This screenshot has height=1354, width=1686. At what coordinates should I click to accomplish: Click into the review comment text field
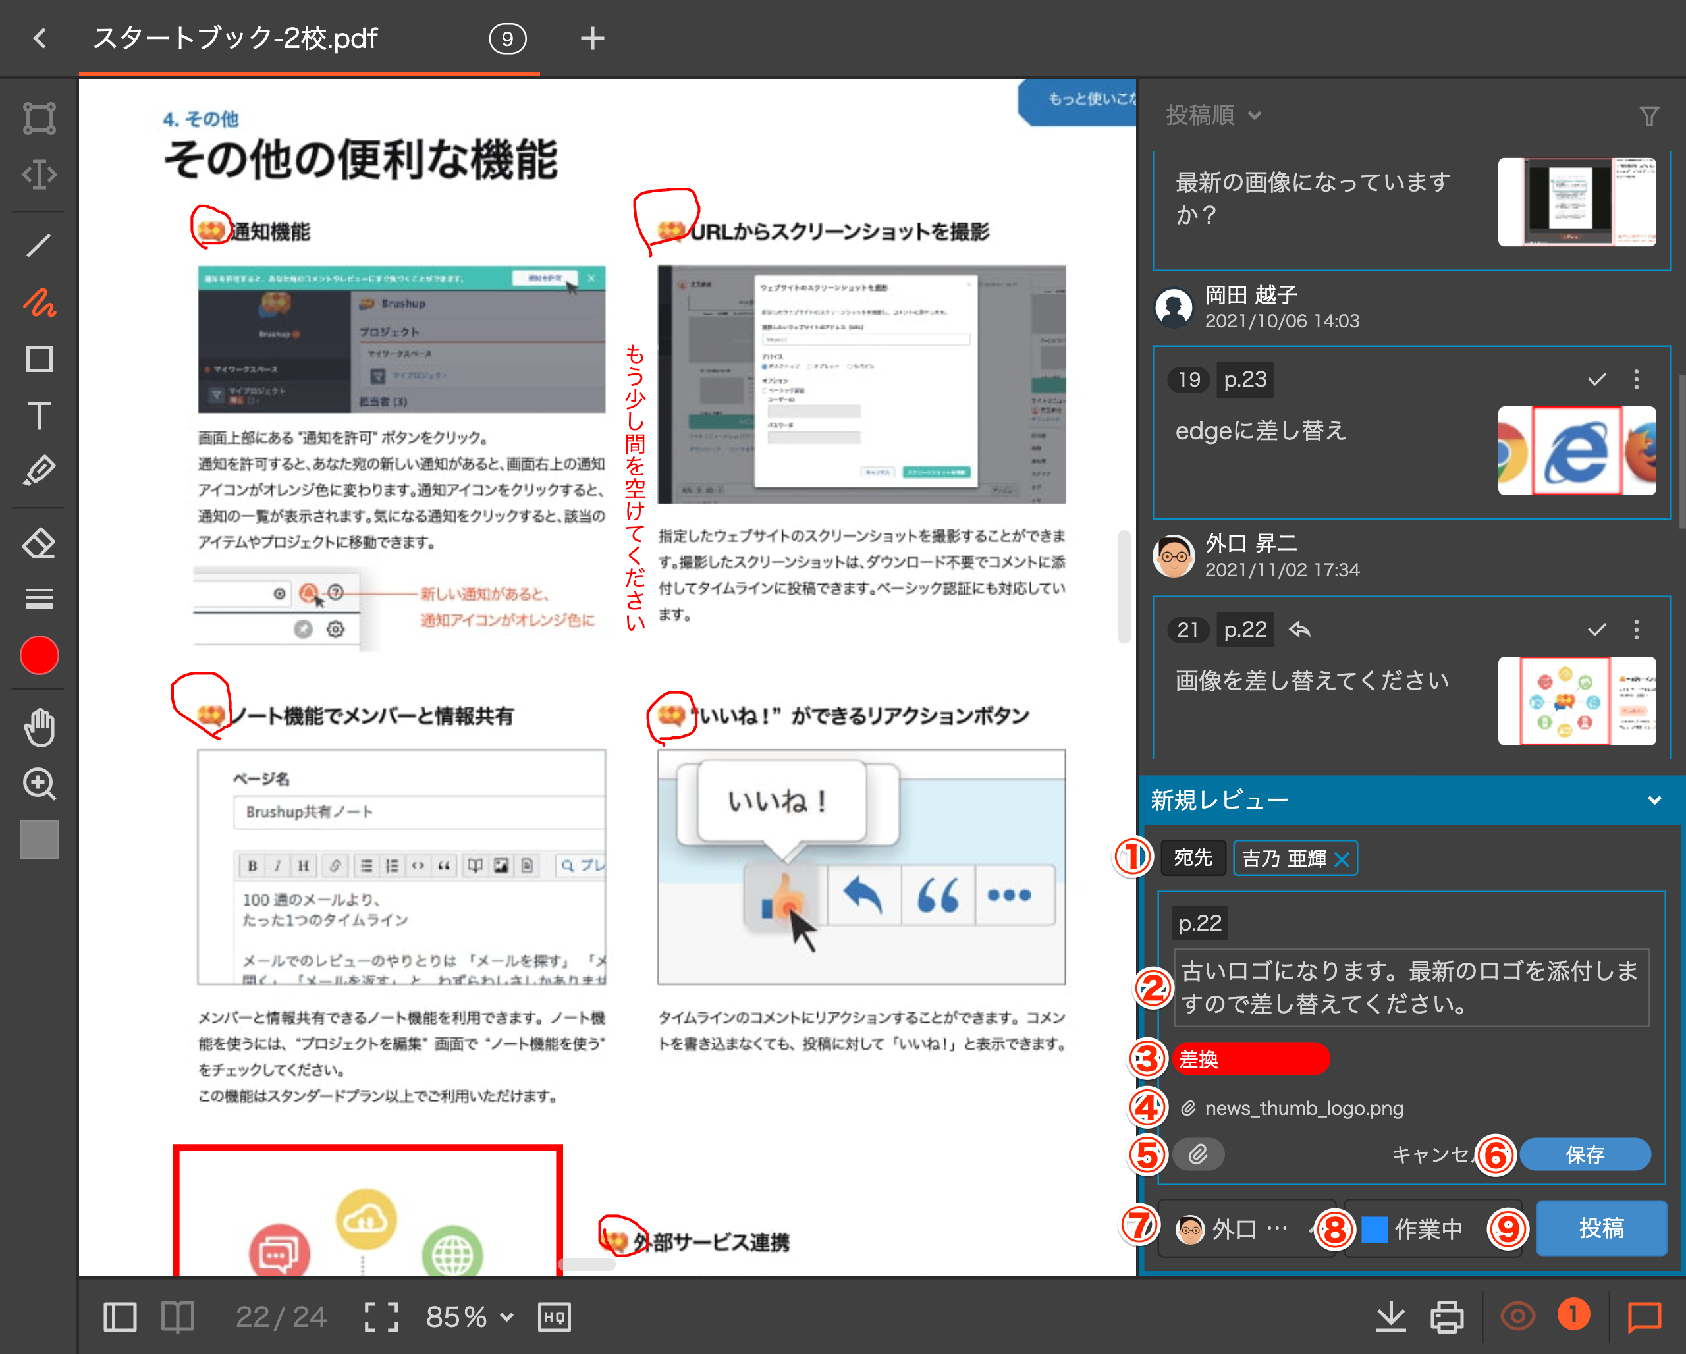click(1410, 987)
